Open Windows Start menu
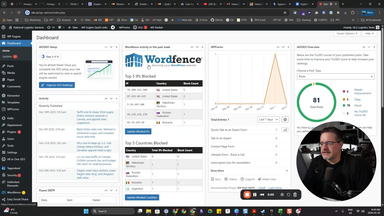This screenshot has height=216, width=384. (x=86, y=211)
